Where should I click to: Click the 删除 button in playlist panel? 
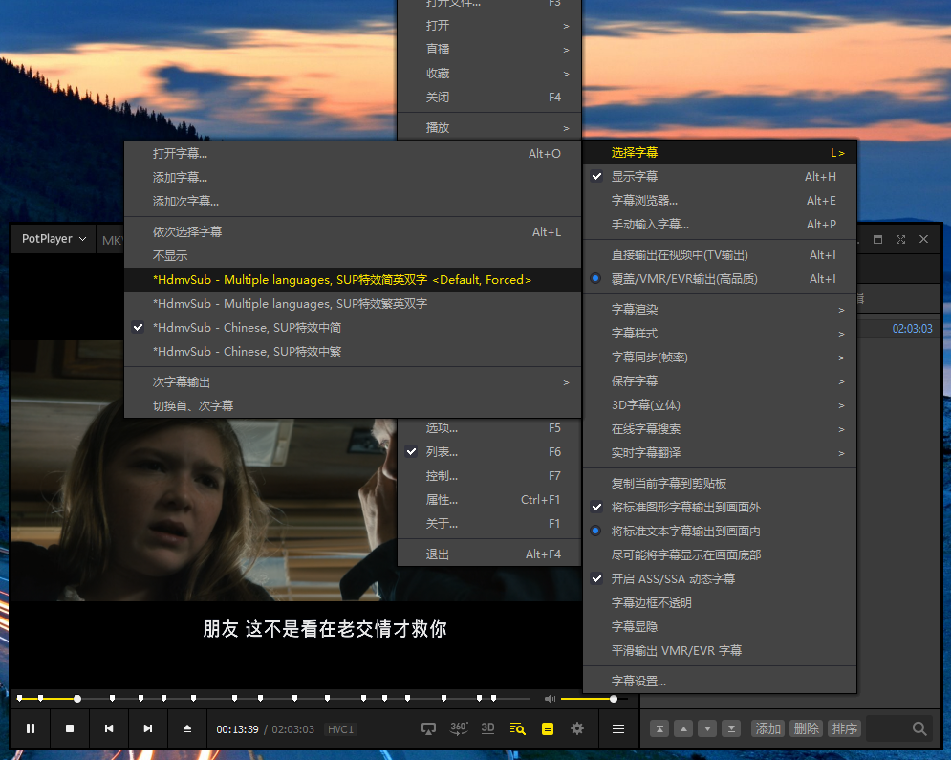click(x=806, y=728)
